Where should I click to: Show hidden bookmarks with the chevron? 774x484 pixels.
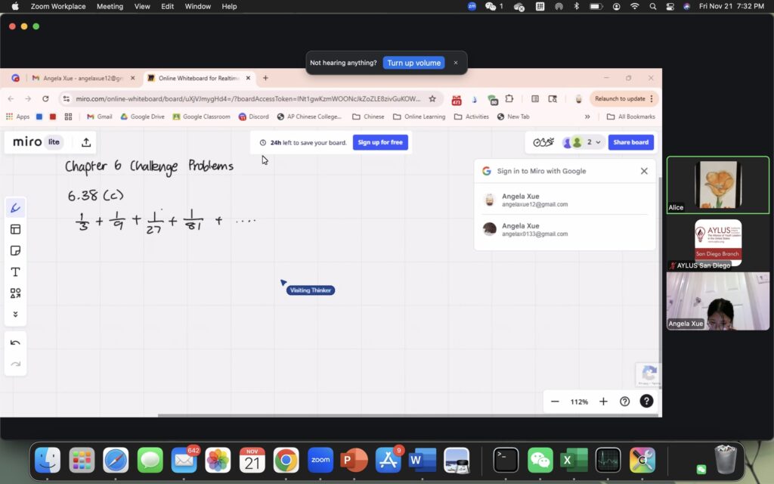click(587, 116)
